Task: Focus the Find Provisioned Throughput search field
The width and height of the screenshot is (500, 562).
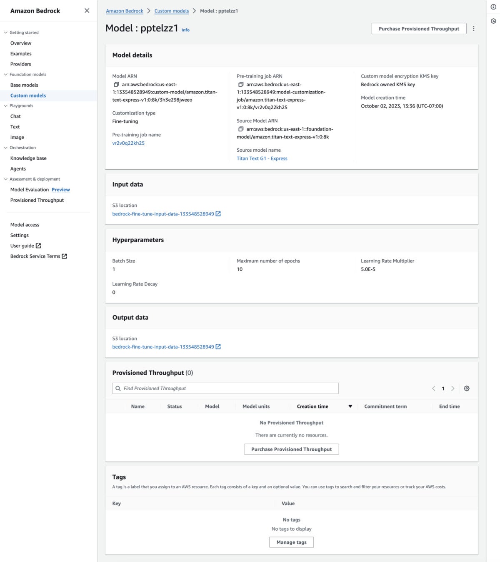Action: click(225, 389)
